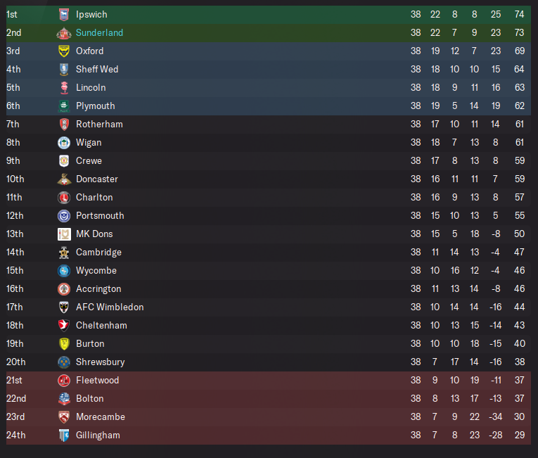The image size is (538, 458).
Task: Click Fleetwood's -11 goal difference value
Action: coord(495,380)
